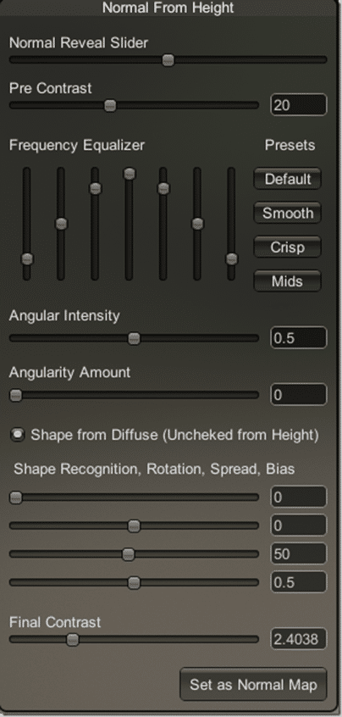Click the Spread field showing 50
342x717 pixels.
[x=299, y=554]
